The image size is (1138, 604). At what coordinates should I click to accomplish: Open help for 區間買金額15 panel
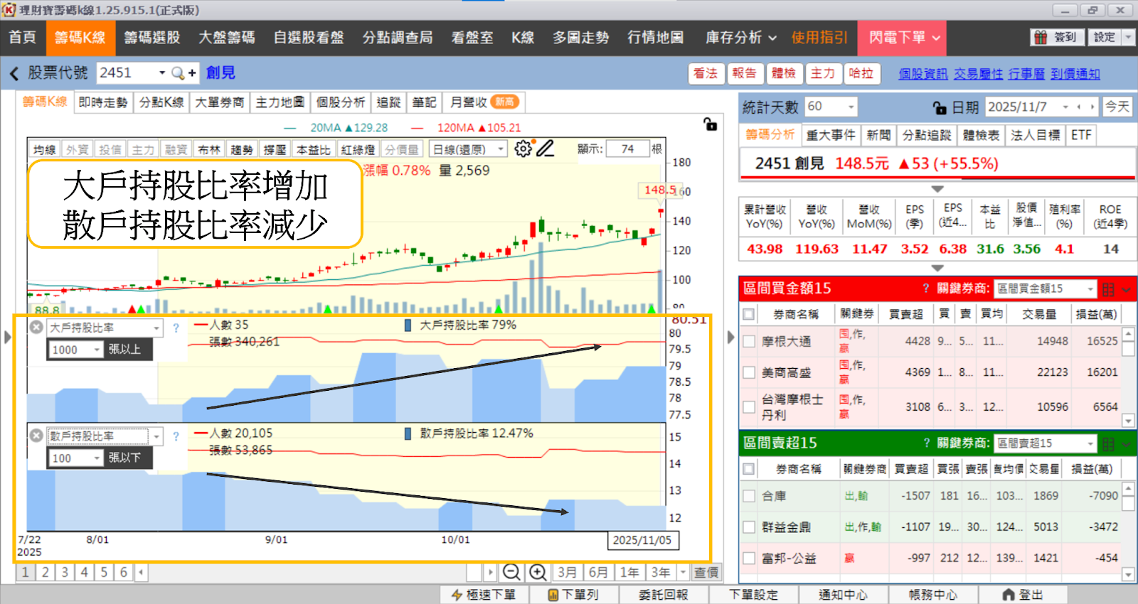point(926,288)
